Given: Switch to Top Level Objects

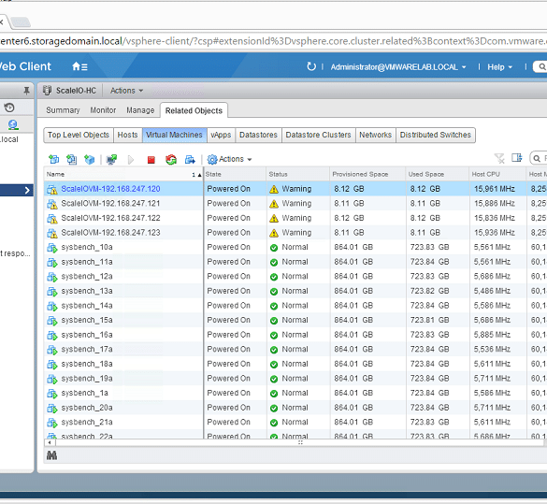Looking at the screenshot, I should (79, 135).
